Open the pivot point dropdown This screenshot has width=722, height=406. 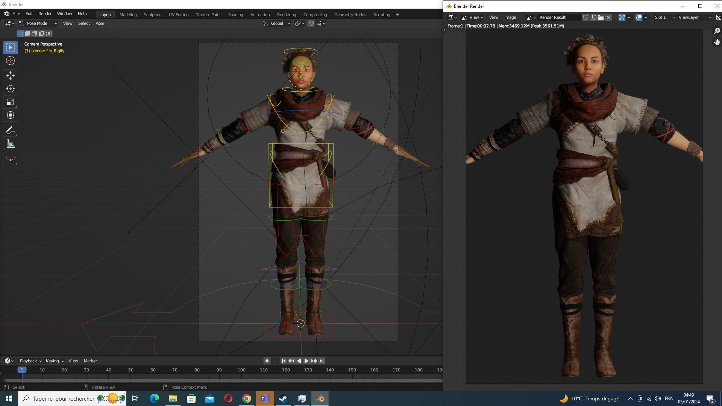coord(300,23)
